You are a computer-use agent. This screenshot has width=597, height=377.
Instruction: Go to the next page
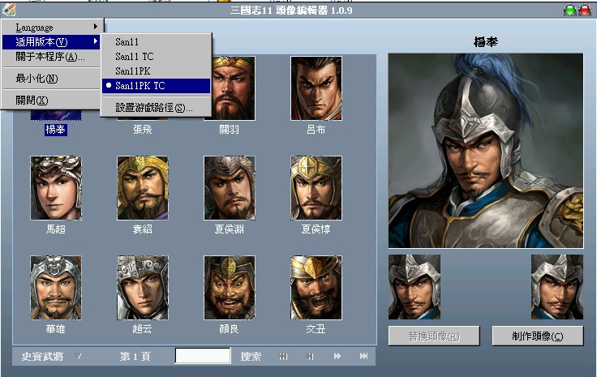(337, 356)
